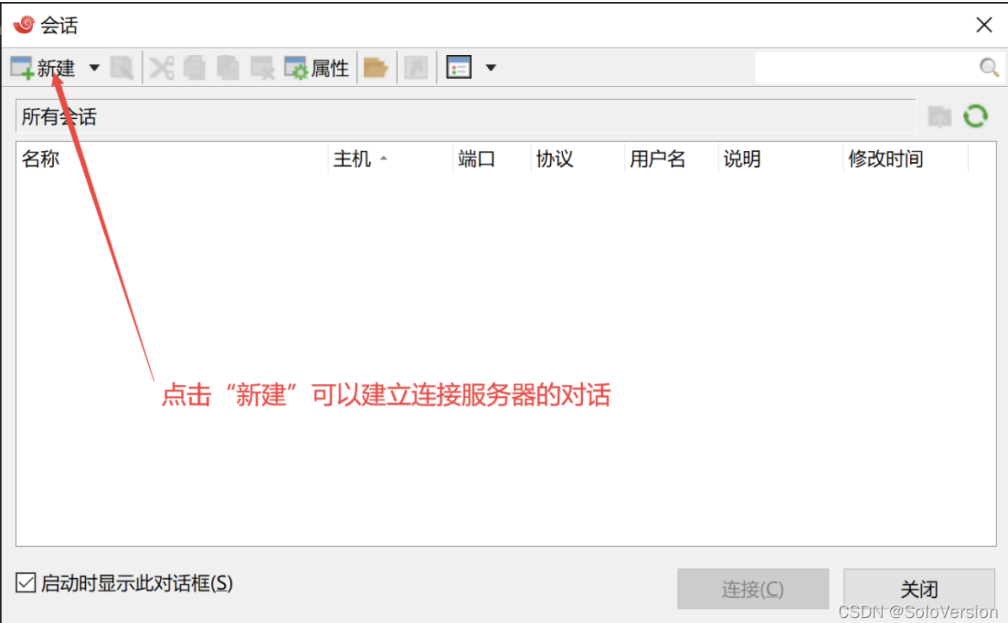Sort by 说明 column header

pos(781,159)
